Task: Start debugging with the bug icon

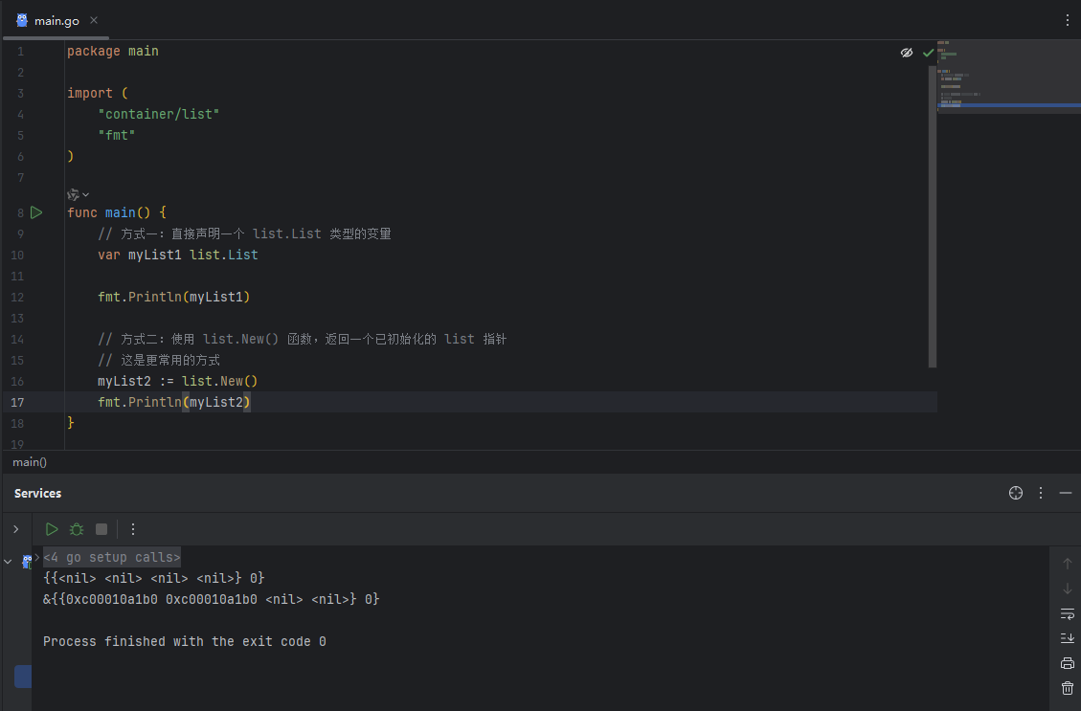Action: (x=77, y=529)
